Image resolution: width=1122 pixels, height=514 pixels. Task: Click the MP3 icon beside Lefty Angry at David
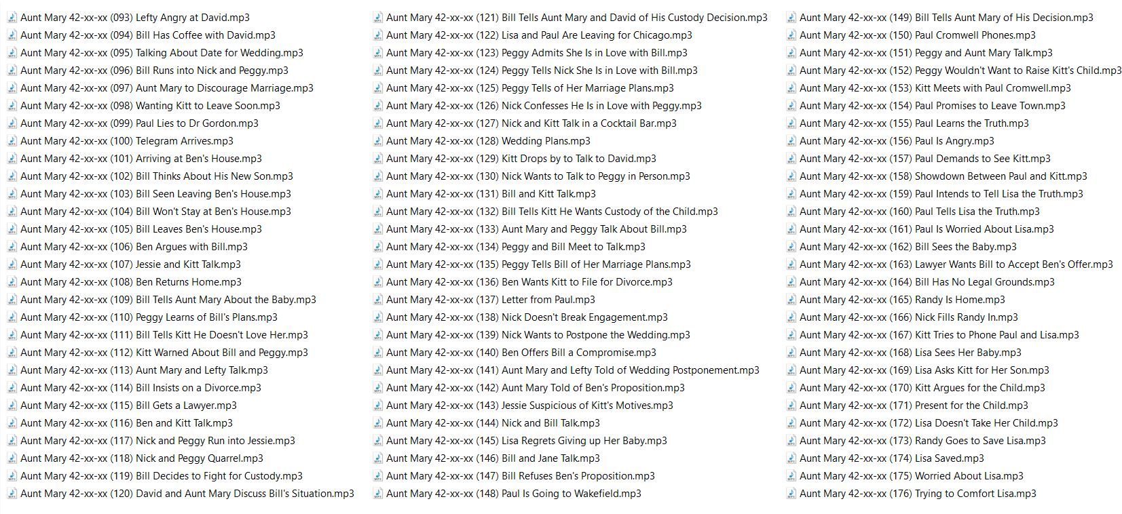tap(12, 18)
